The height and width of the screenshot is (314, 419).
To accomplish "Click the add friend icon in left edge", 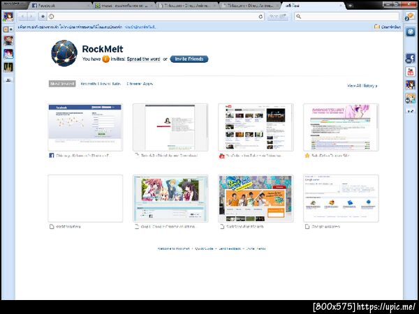I will point(8,80).
